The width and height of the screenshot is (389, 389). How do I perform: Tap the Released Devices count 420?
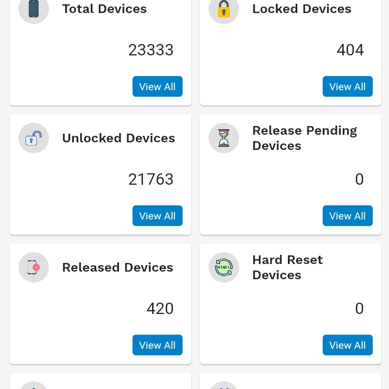pos(160,309)
